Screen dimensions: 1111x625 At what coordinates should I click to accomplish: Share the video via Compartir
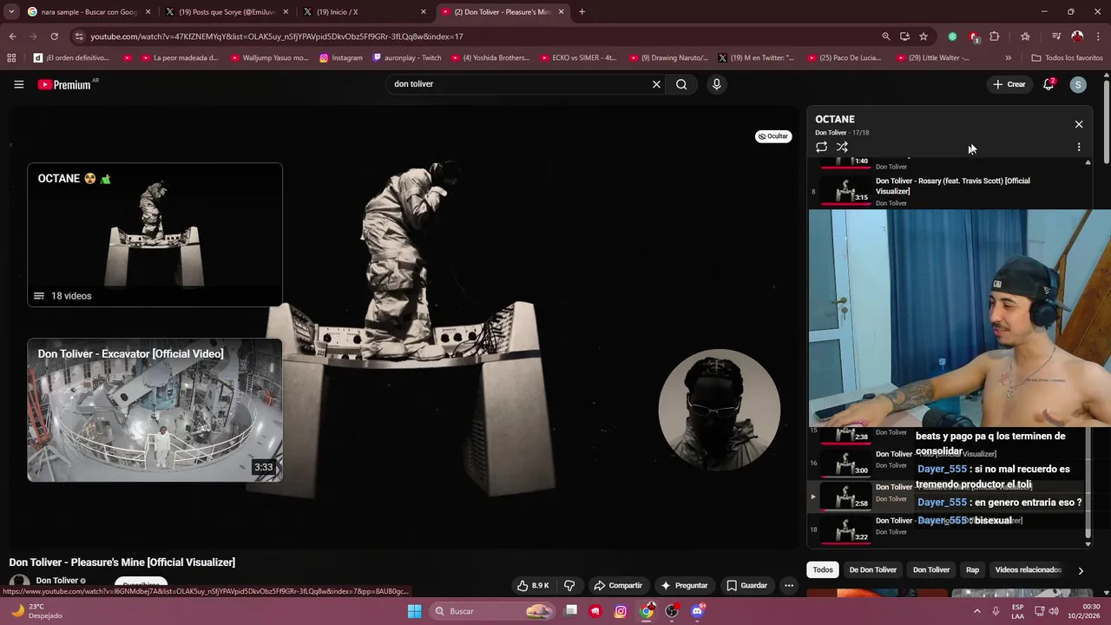click(618, 585)
